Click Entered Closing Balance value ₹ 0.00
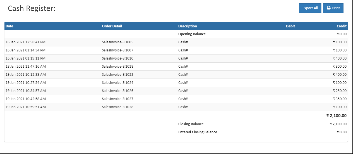The height and width of the screenshot is (154, 353). (x=342, y=132)
